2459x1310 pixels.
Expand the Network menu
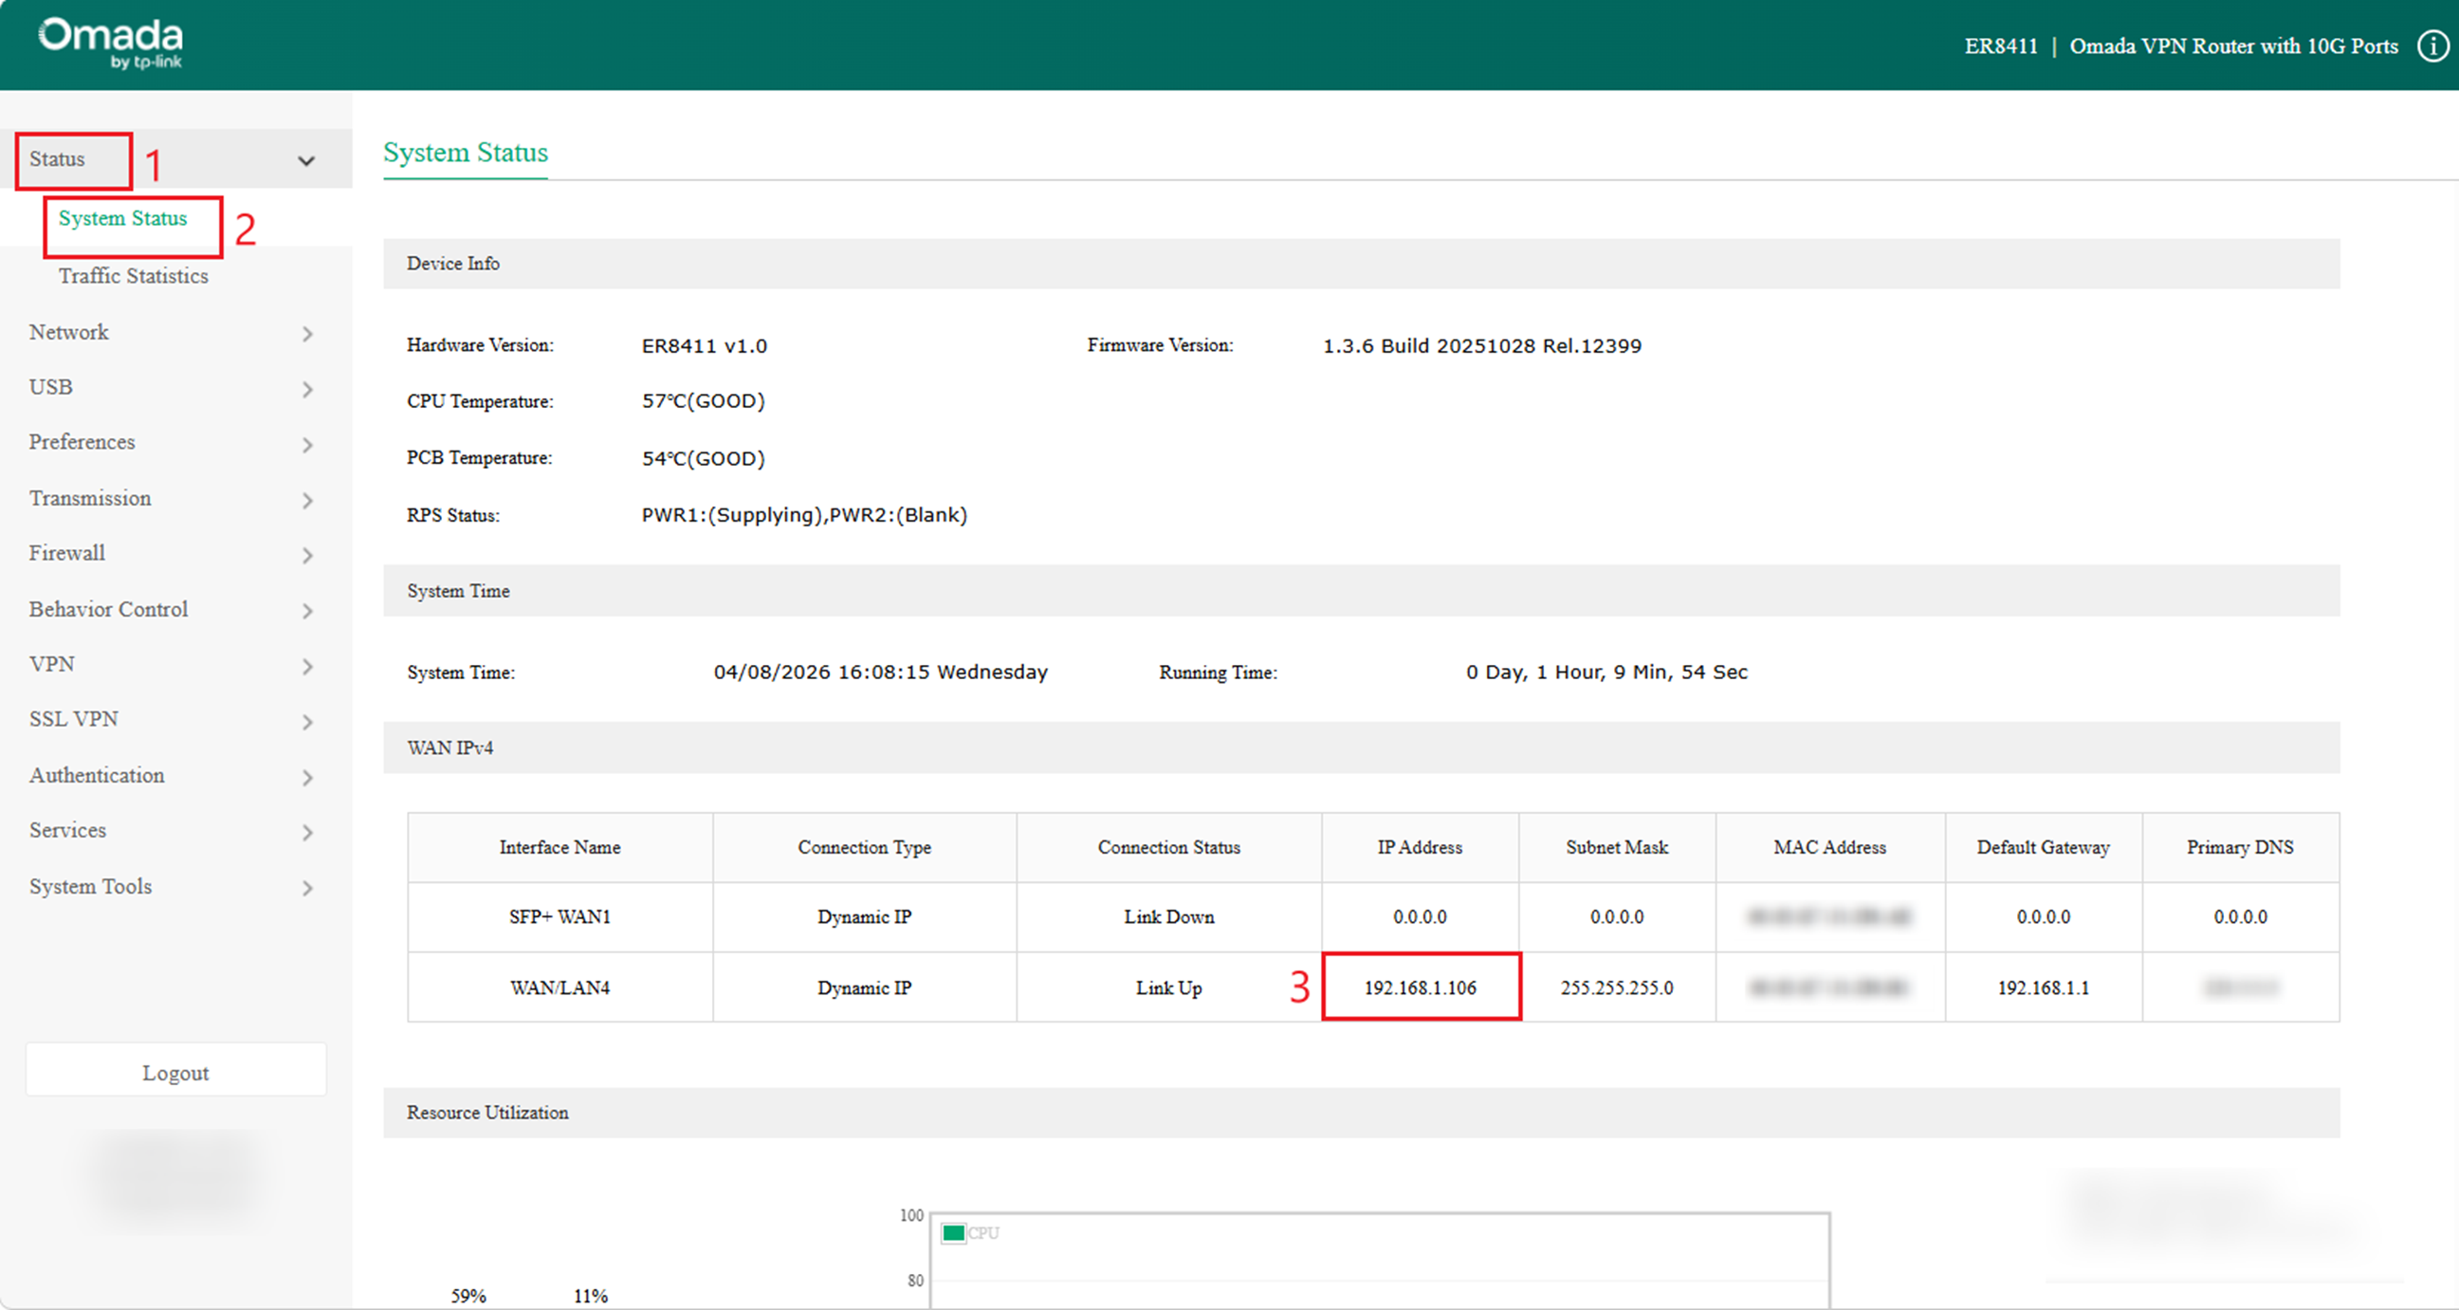[307, 334]
